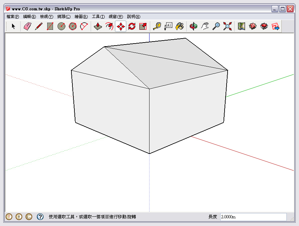The height and width of the screenshot is (226, 299).
Task: Activate the Paint Bucket tool
Action: [x=180, y=26]
